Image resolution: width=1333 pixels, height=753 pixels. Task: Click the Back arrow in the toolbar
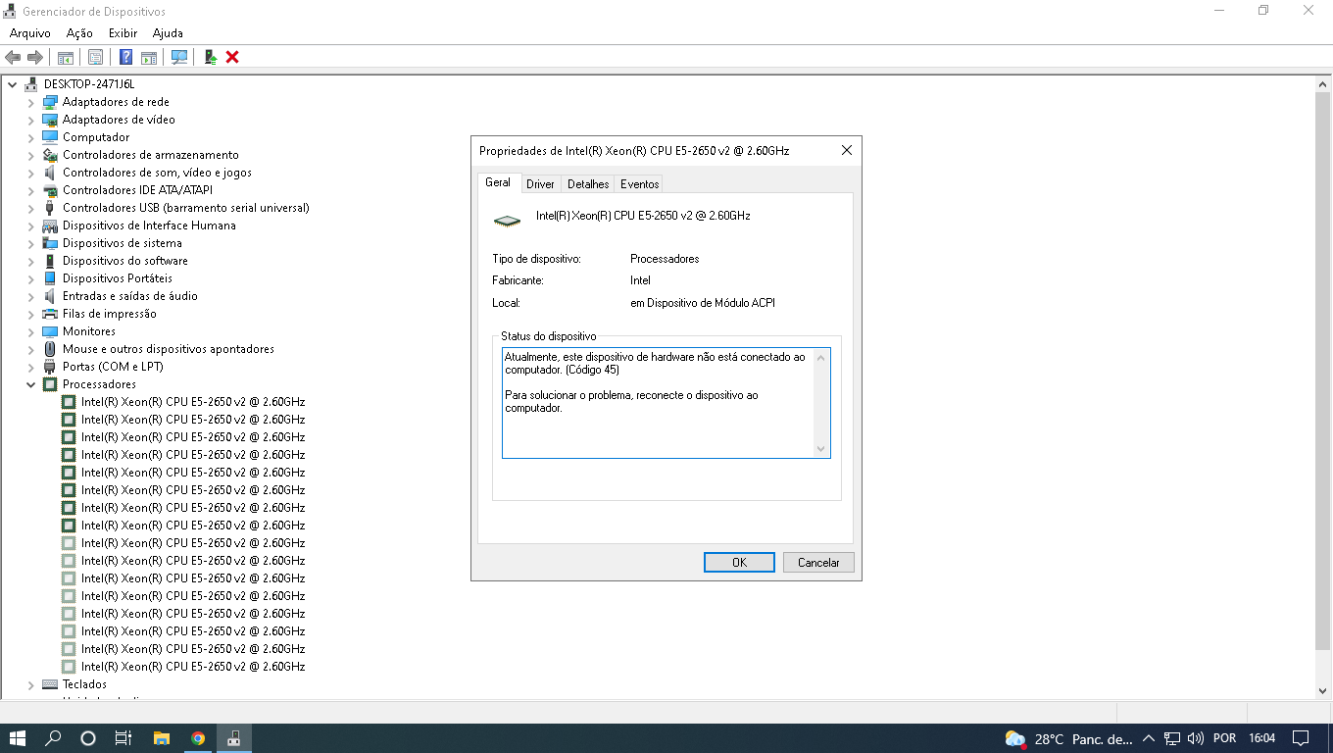[x=13, y=57]
